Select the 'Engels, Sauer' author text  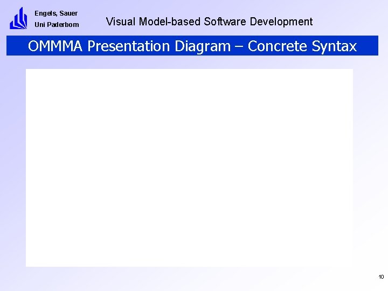coord(56,13)
